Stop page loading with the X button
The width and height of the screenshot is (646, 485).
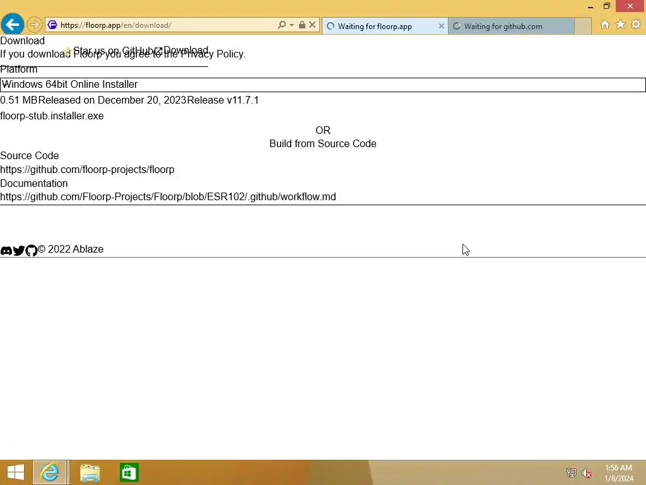point(312,25)
